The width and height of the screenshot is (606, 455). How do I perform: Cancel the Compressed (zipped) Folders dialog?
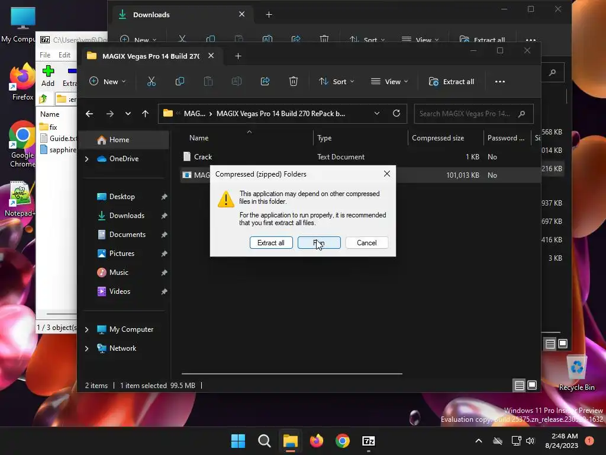tap(366, 242)
